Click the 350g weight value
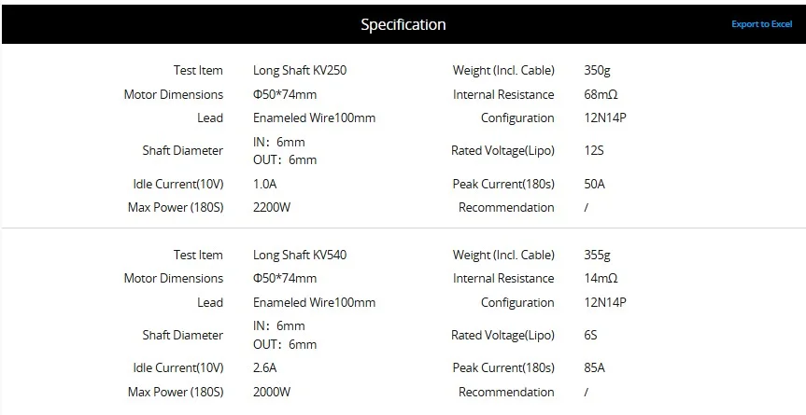Viewport: 806px width, 415px height. point(598,70)
